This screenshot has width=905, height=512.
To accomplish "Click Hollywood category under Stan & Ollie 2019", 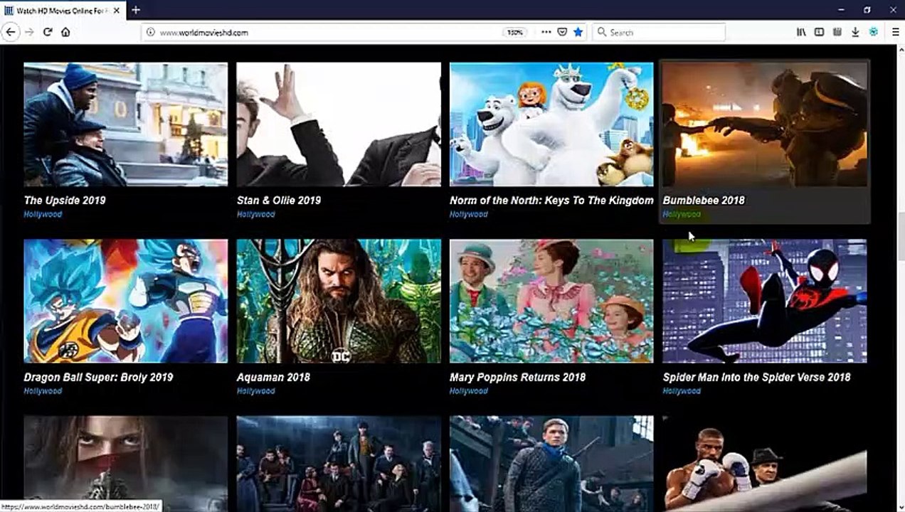I will (x=255, y=214).
